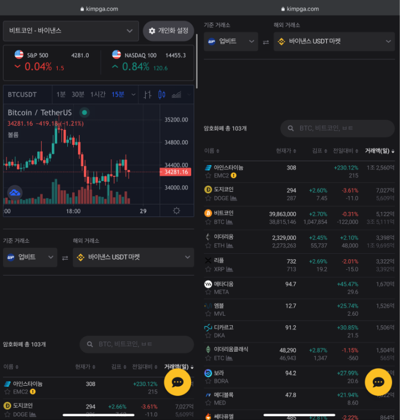This screenshot has width=400, height=420.
Task: Open chat bubble in left panel
Action: pyautogui.click(x=177, y=382)
